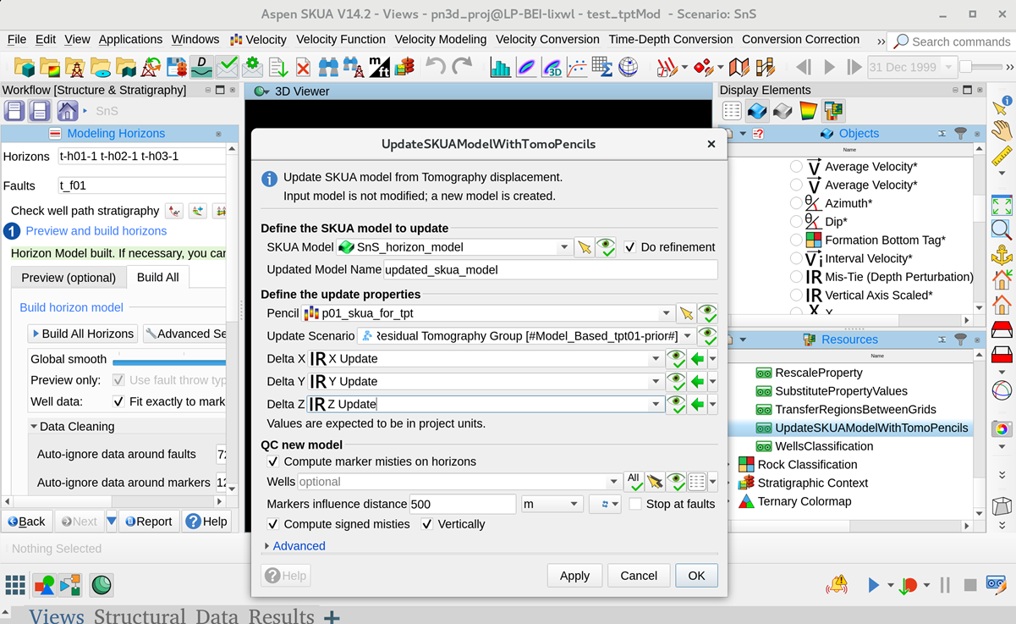Click the m/ft unit conversion icon

coord(379,67)
